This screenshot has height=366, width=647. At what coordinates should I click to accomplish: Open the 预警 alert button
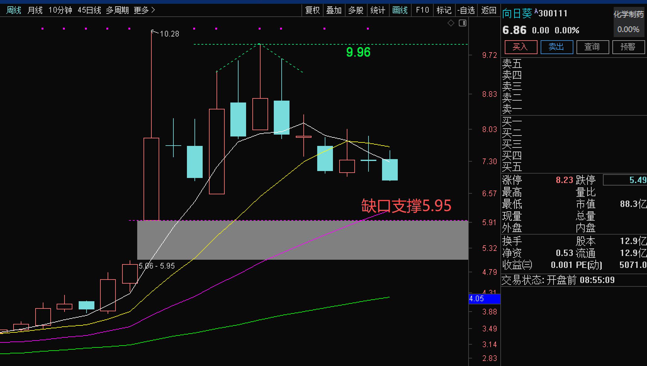pos(628,47)
